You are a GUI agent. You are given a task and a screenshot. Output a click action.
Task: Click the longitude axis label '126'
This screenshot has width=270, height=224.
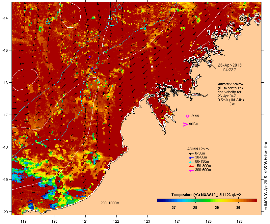click(239, 221)
